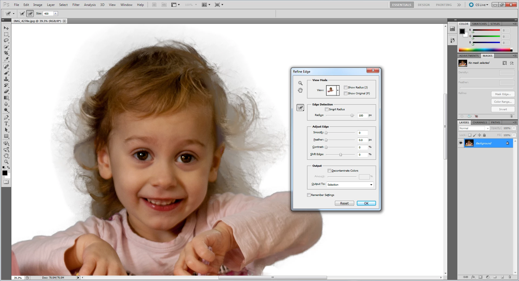Switch to the Swatches tab
Viewport: 519px width, 281px height.
click(479, 24)
